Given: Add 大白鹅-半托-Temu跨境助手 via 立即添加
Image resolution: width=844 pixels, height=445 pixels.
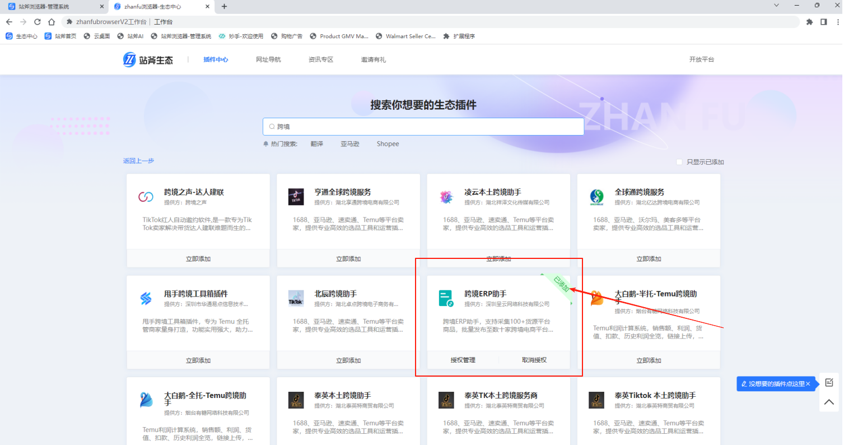Looking at the screenshot, I should point(649,360).
